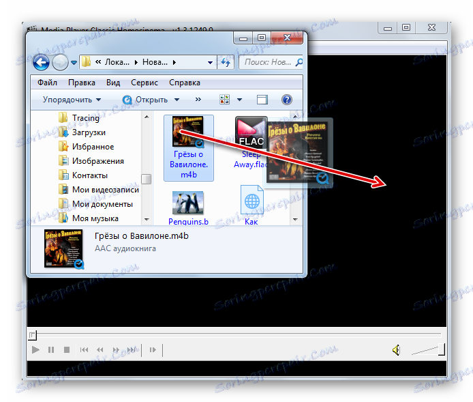This screenshot has height=402, width=473.
Task: Open the Правка menu
Action: (x=82, y=83)
